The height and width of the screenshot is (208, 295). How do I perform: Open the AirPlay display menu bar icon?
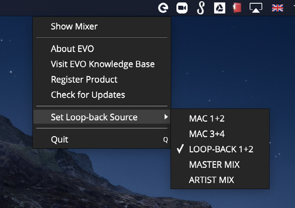coord(256,8)
